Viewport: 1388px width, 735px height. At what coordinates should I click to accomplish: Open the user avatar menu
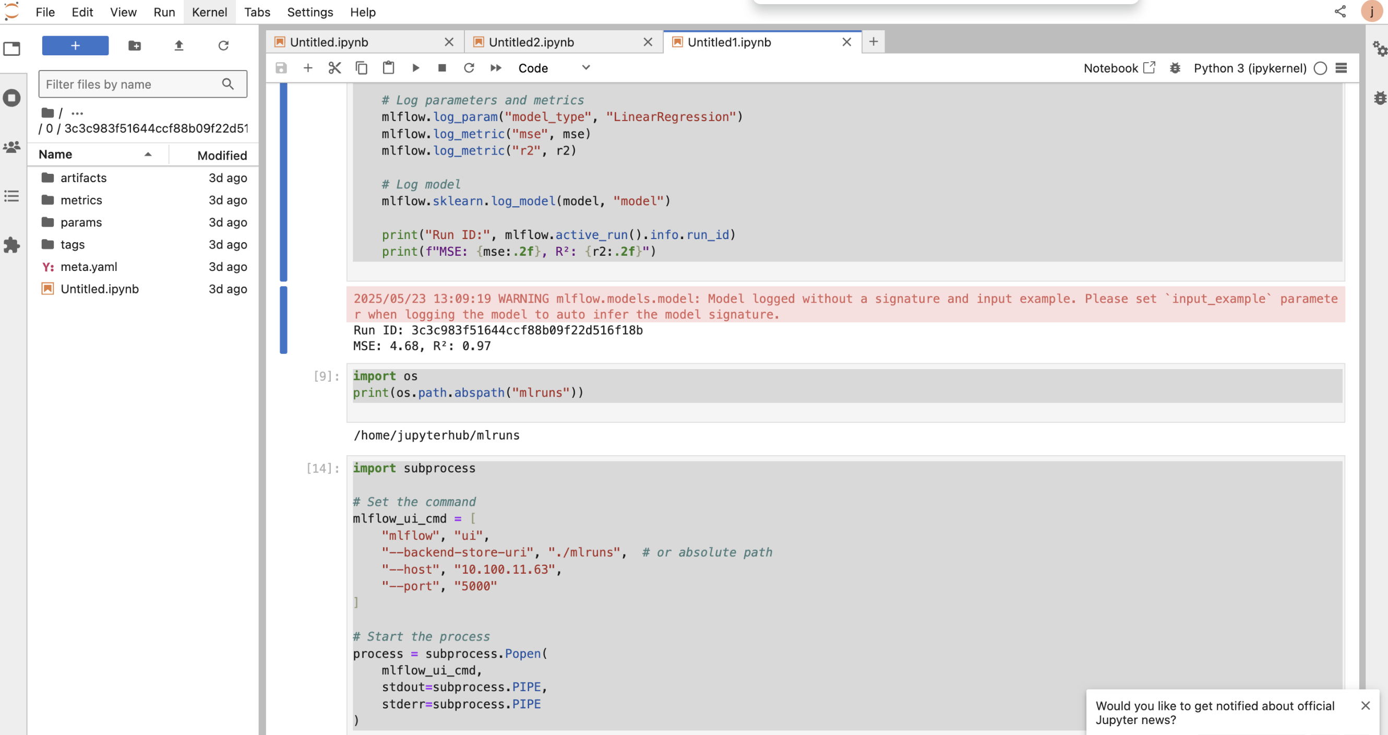pyautogui.click(x=1371, y=11)
